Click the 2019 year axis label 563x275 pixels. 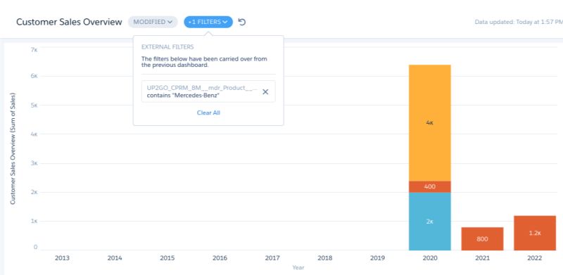coord(377,257)
